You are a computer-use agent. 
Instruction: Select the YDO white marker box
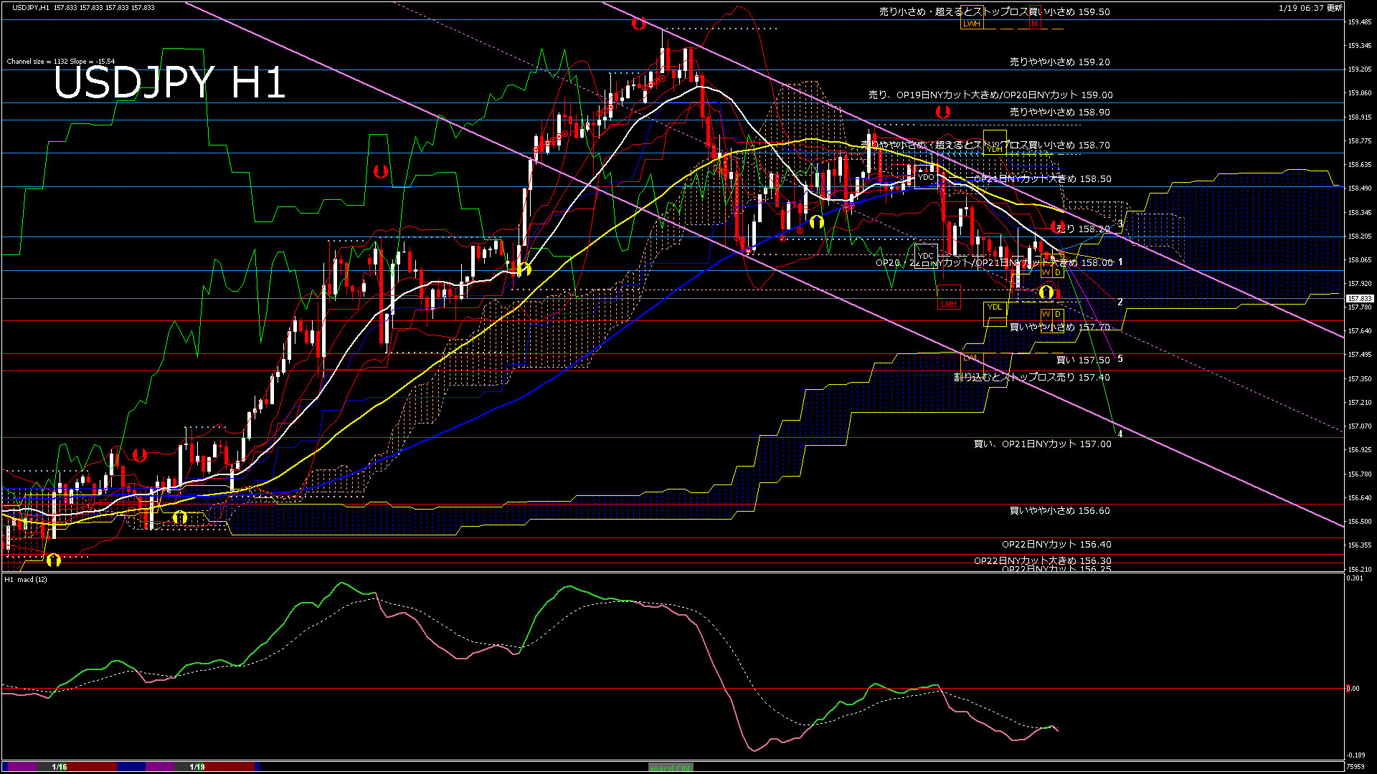pyautogui.click(x=926, y=177)
